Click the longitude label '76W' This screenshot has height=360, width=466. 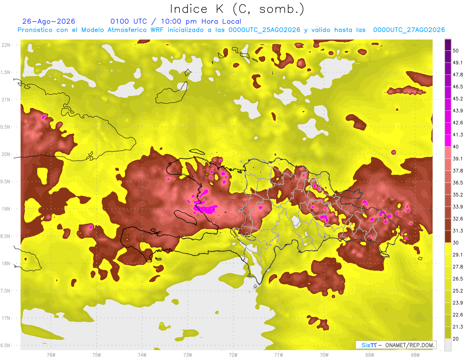tap(51, 355)
